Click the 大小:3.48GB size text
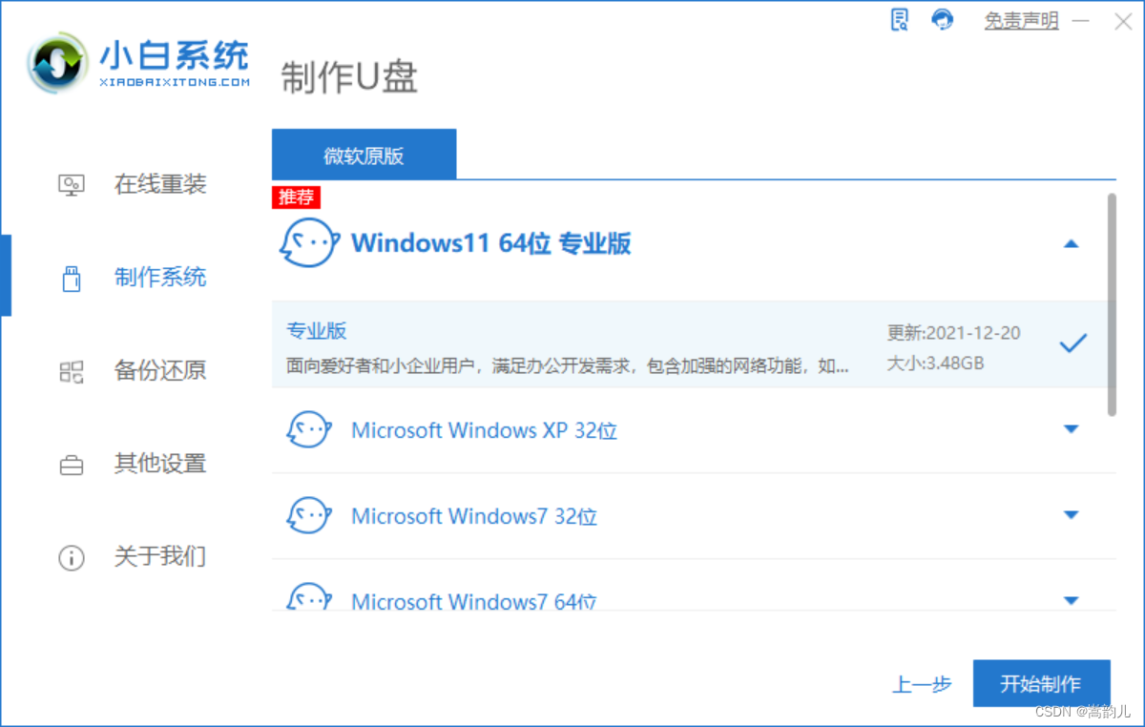This screenshot has height=727, width=1145. (x=935, y=363)
